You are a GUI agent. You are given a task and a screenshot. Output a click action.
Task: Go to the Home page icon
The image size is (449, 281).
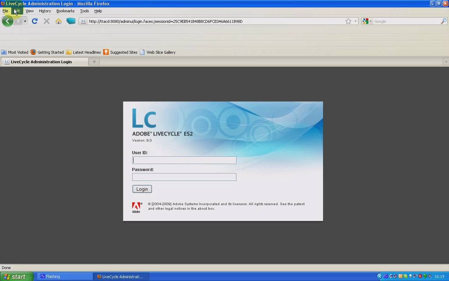point(58,21)
